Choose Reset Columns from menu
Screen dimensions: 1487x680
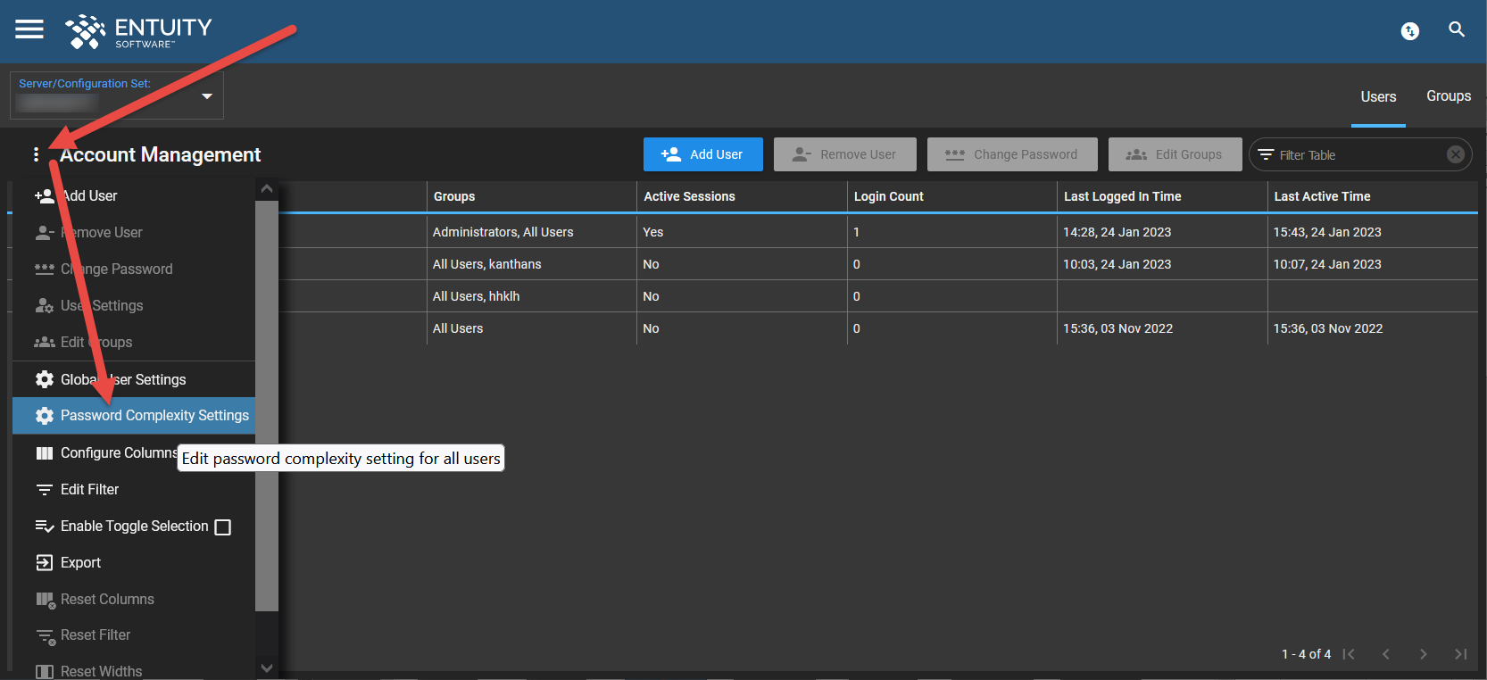point(134,599)
